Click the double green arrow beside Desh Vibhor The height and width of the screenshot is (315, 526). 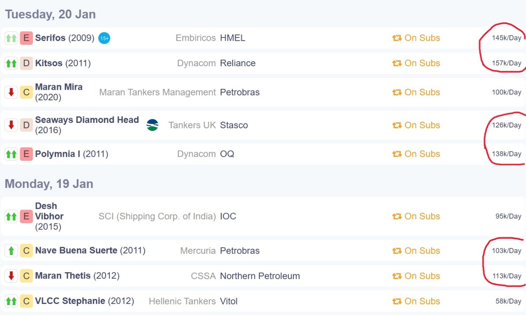pos(11,216)
